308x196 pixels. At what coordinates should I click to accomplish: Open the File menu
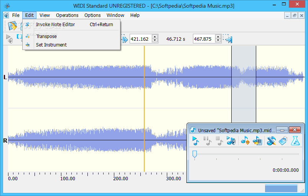pyautogui.click(x=16, y=15)
